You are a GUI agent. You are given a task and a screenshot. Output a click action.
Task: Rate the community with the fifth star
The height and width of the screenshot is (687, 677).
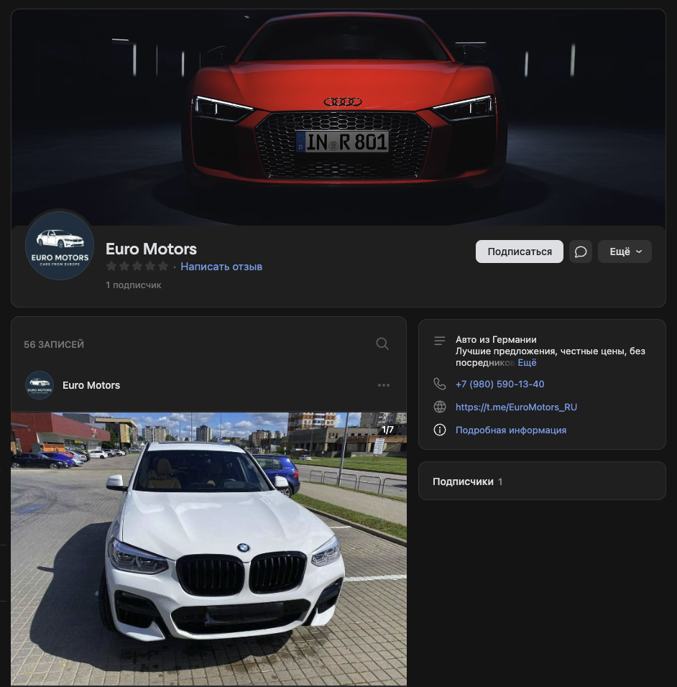pyautogui.click(x=163, y=267)
